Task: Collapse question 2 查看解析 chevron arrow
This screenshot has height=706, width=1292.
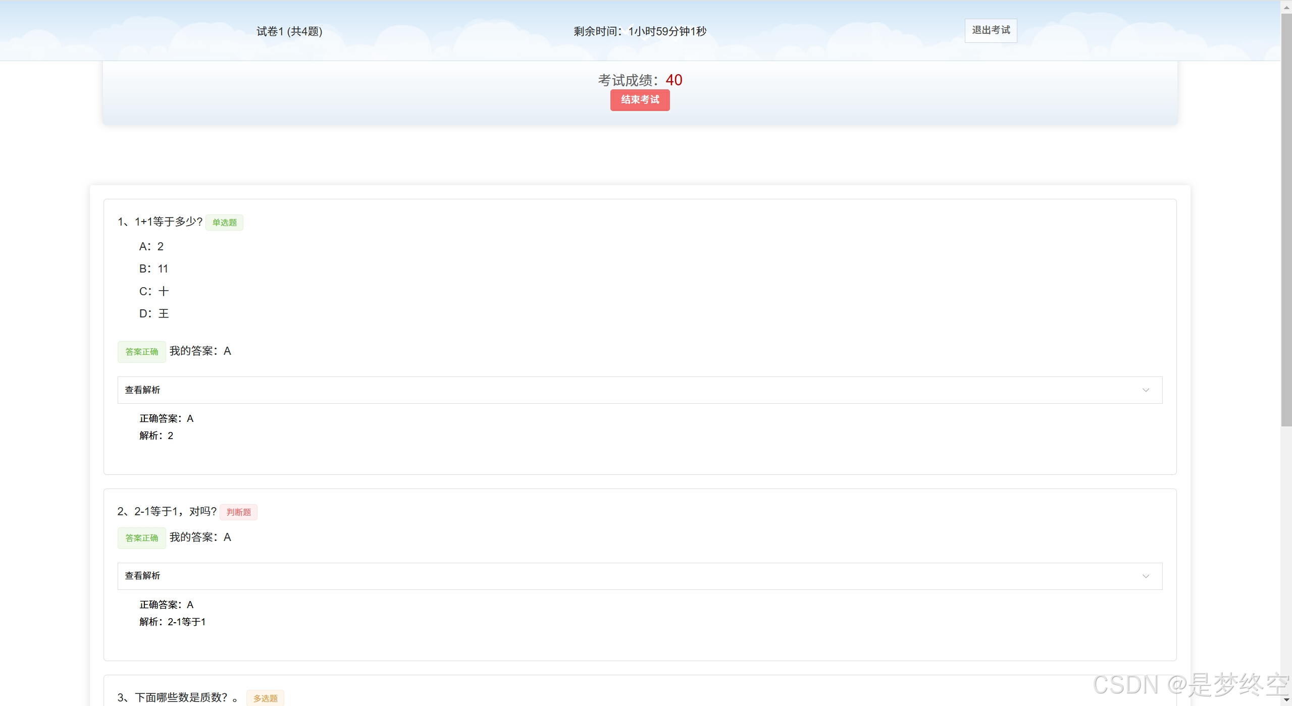Action: tap(1146, 576)
